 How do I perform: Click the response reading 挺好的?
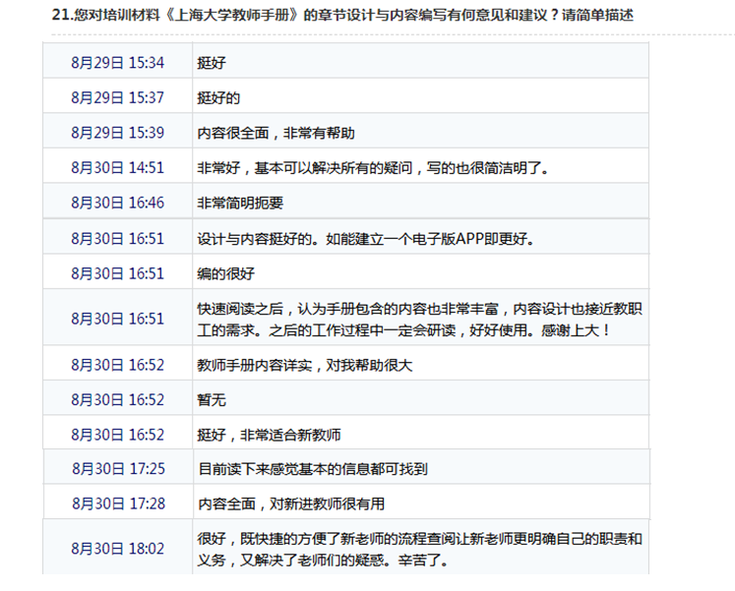[x=218, y=97]
